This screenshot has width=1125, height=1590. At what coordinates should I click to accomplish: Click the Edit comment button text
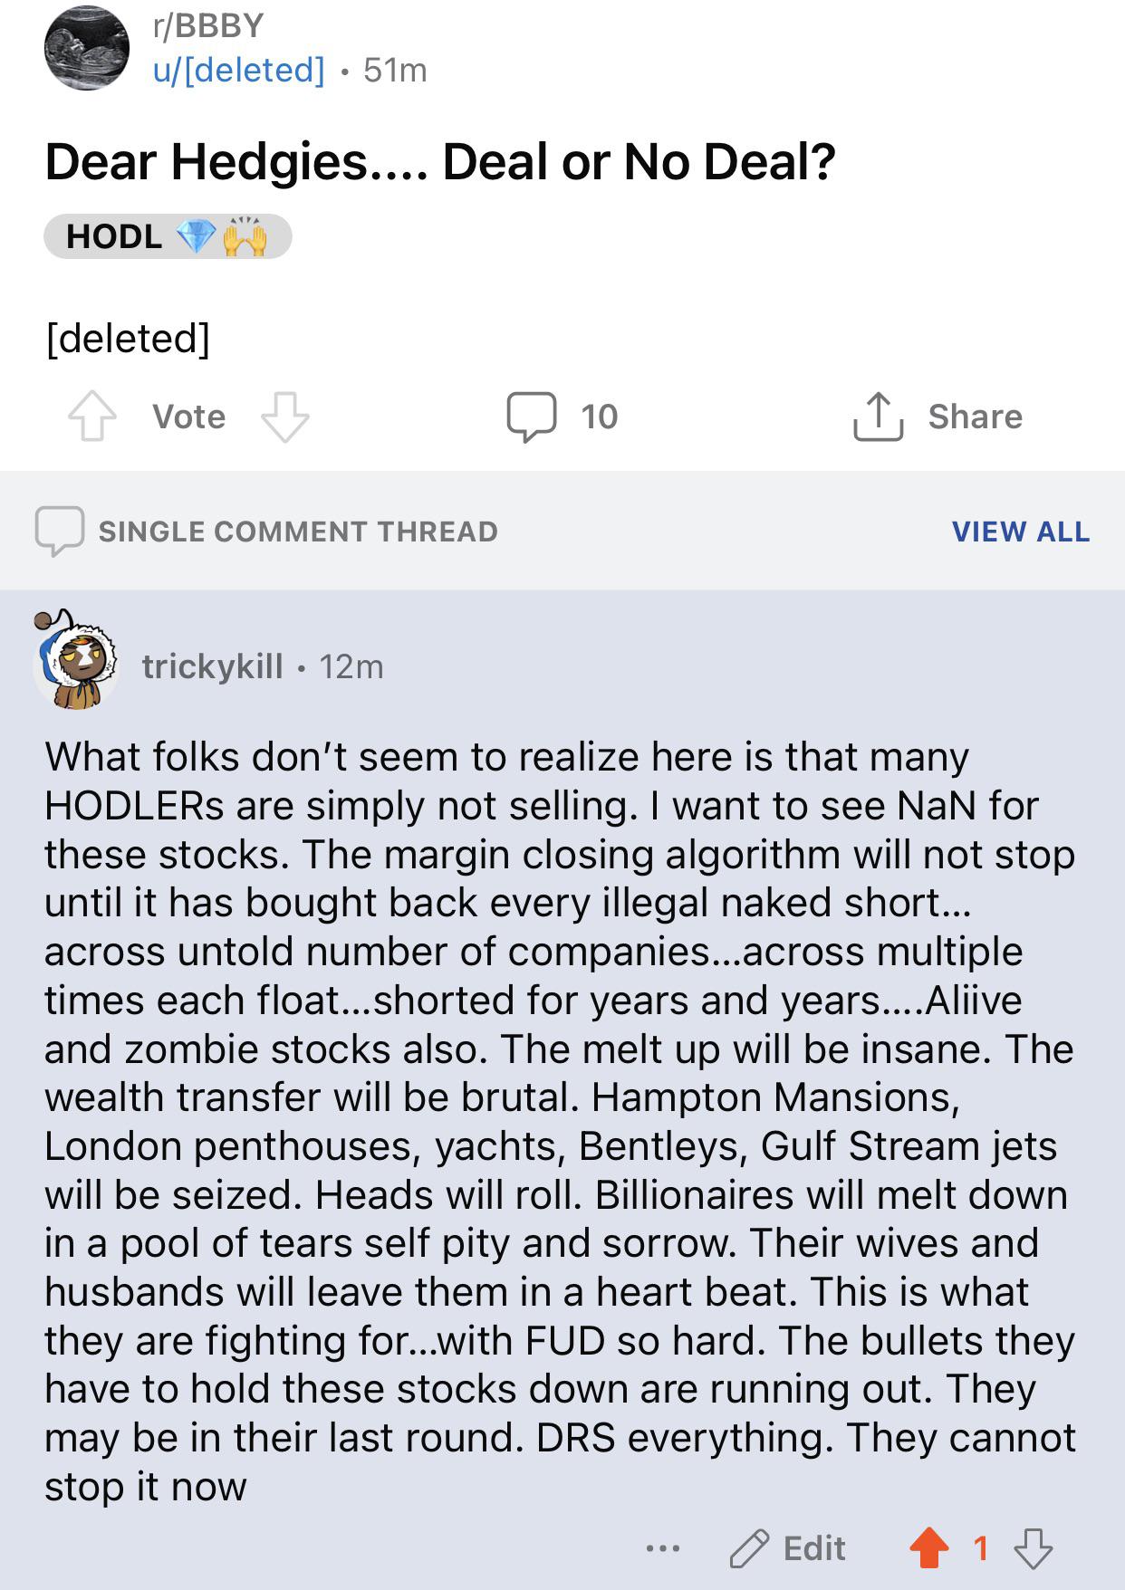click(814, 1549)
